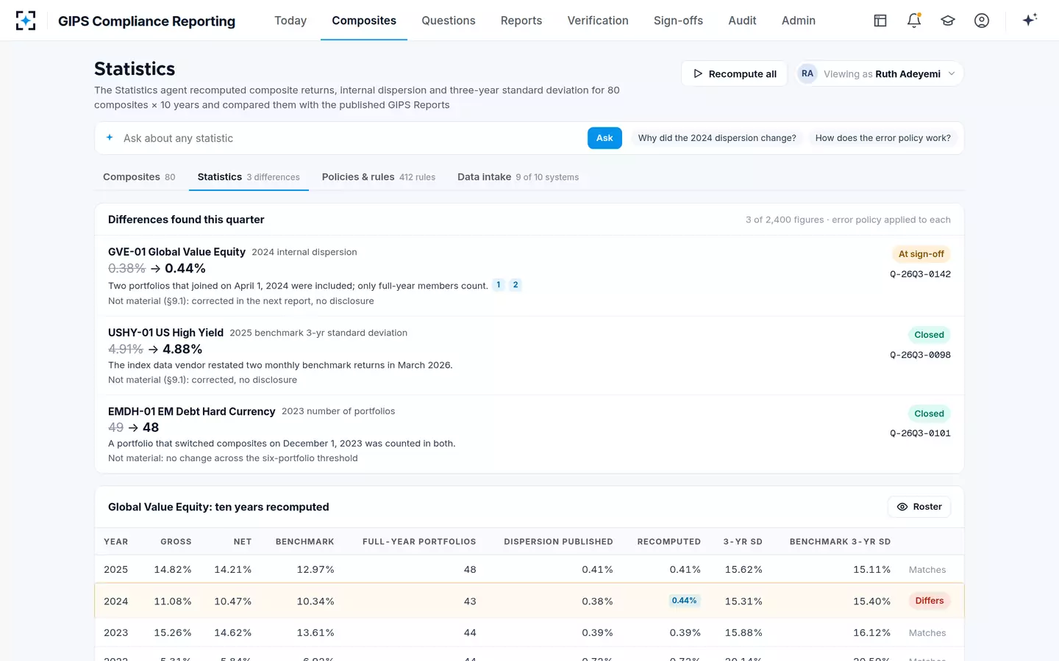The height and width of the screenshot is (661, 1059).
Task: Select the EMDH-01 EM Debt Hard Currency heading
Action: click(191, 411)
